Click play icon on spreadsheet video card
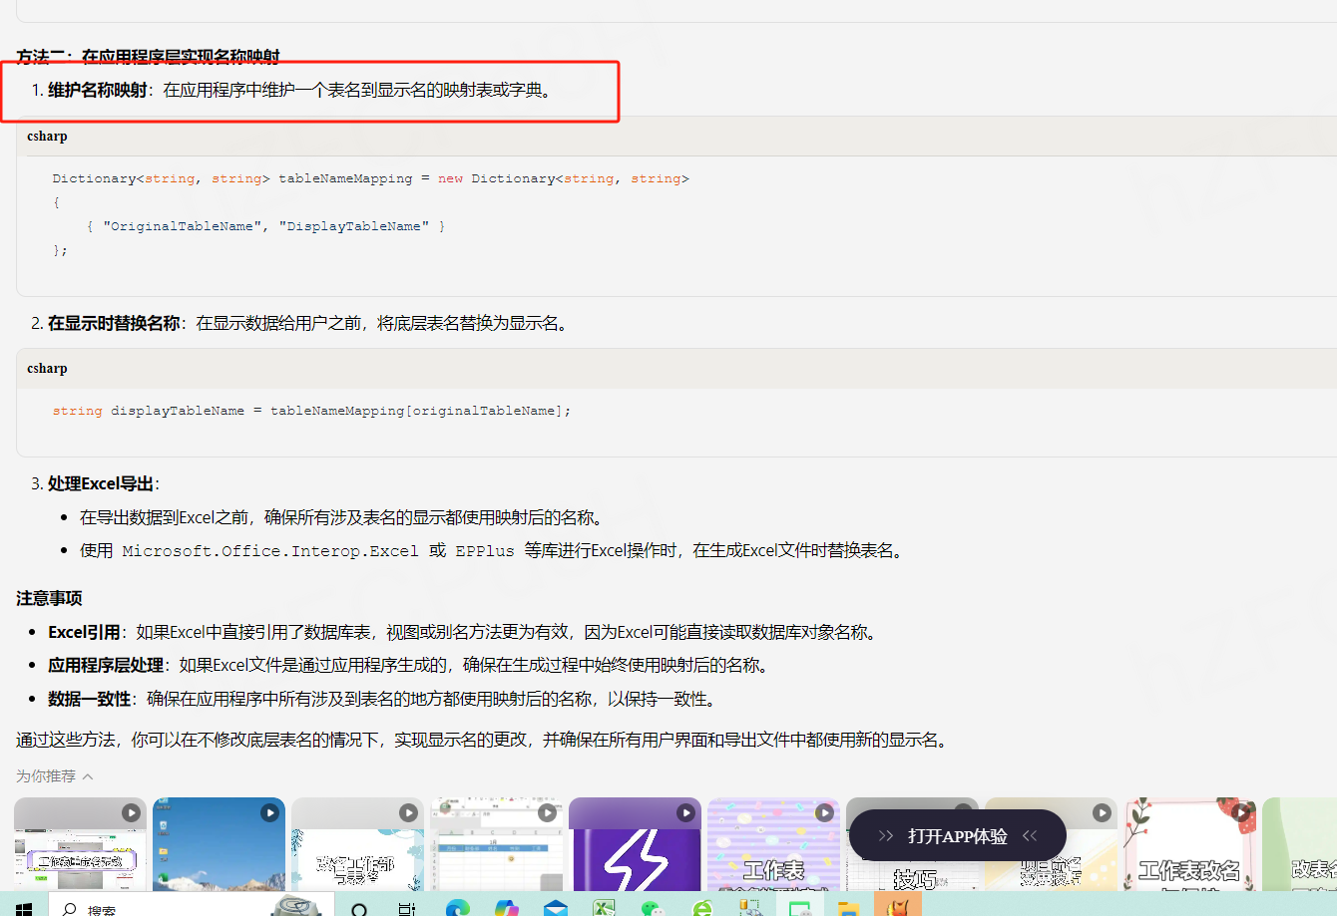 (x=547, y=812)
